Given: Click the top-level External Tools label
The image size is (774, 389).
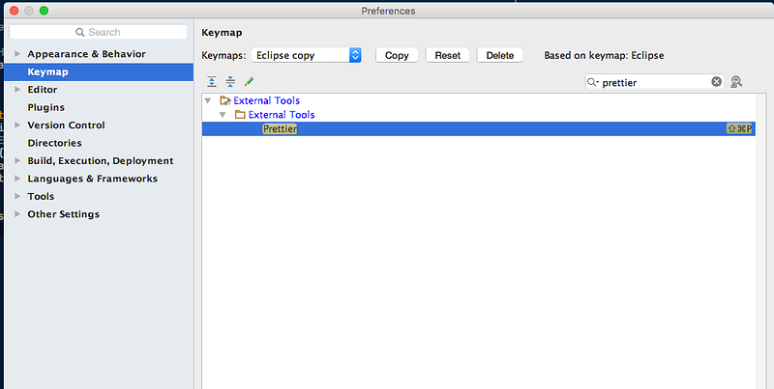Looking at the screenshot, I should click(267, 100).
